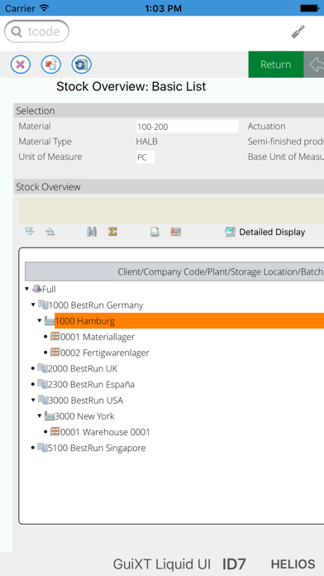Click the create new session icon
Image resolution: width=324 pixels, height=576 pixels.
point(51,65)
